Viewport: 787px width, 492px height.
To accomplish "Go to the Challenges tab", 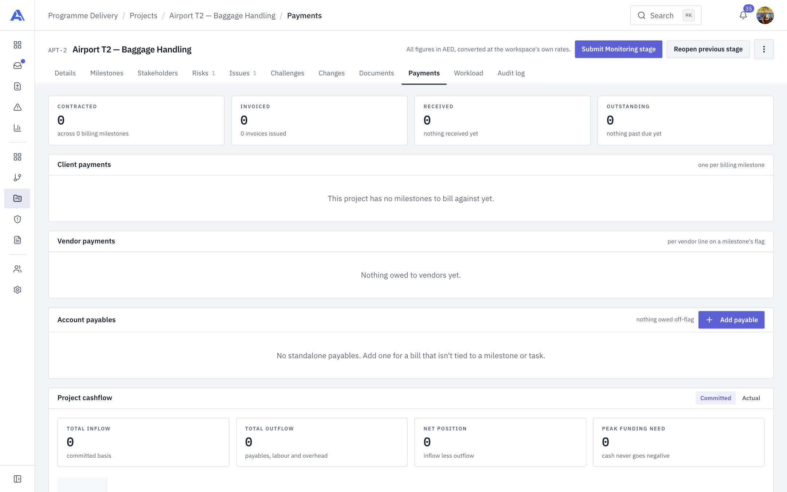I will [x=287, y=73].
